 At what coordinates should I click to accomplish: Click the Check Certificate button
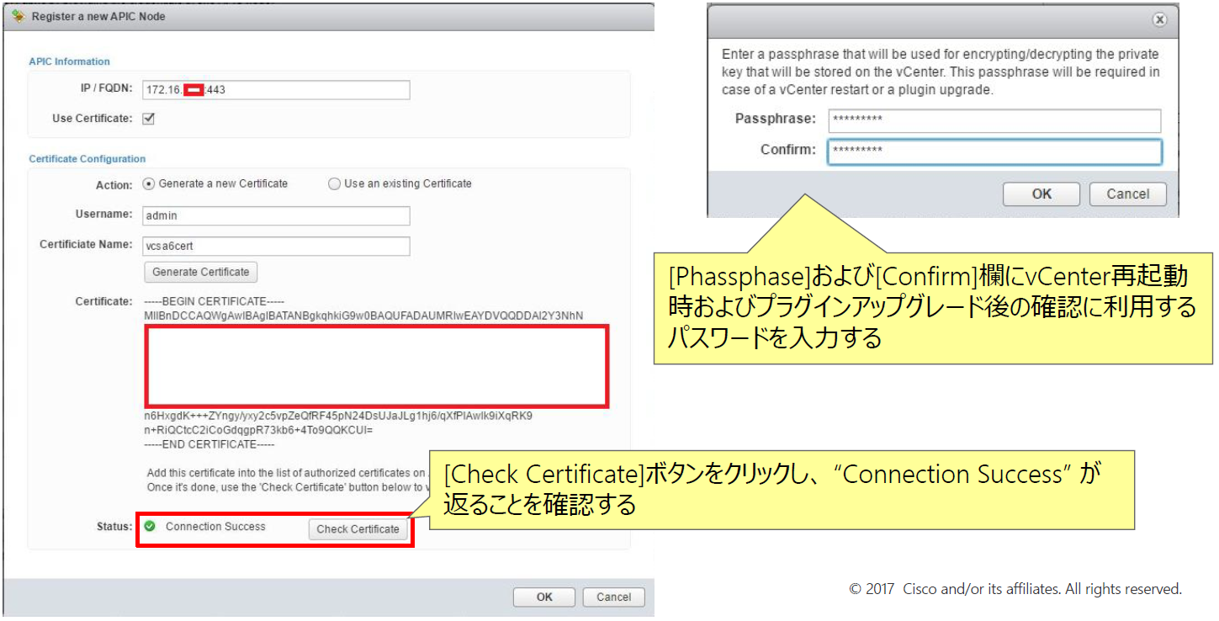click(x=358, y=528)
